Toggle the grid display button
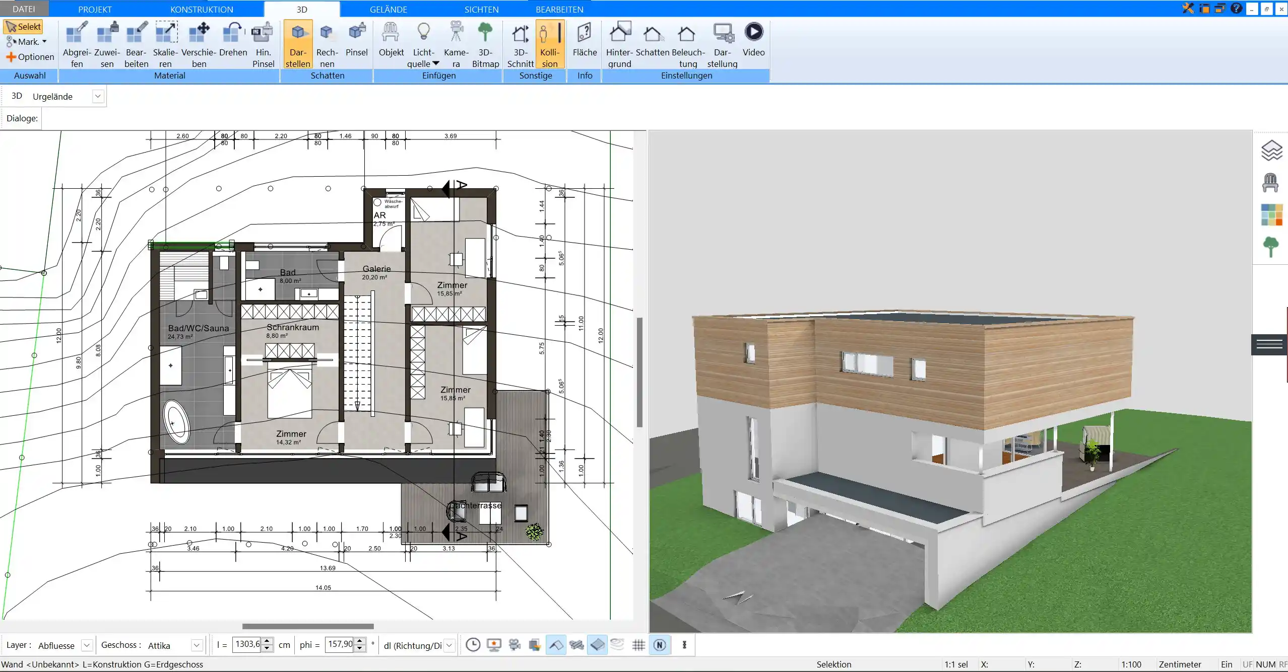 [x=638, y=645]
